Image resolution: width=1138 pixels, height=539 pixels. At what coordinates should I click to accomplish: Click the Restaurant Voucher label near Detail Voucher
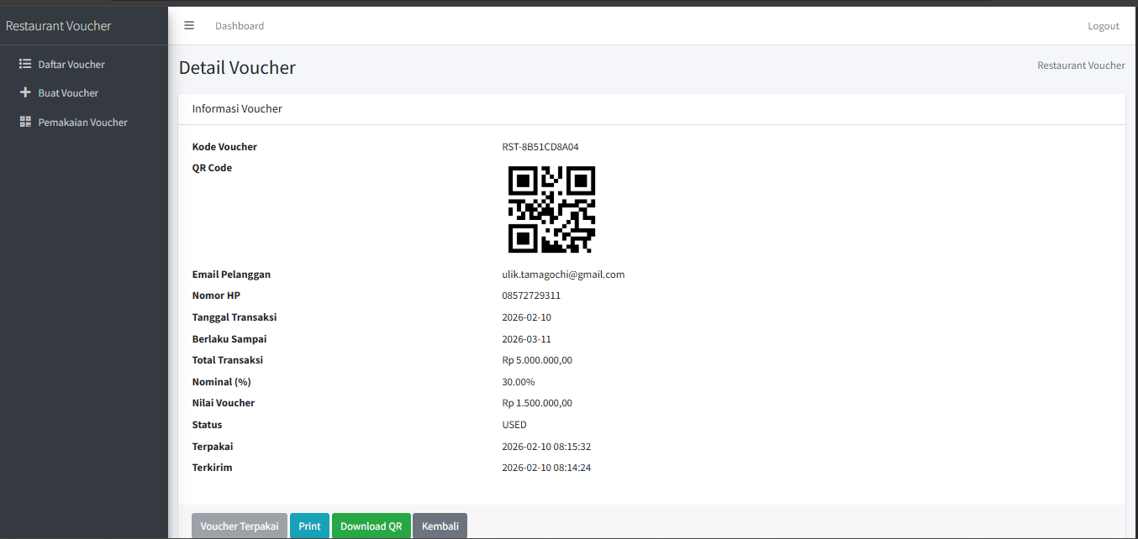point(1081,65)
